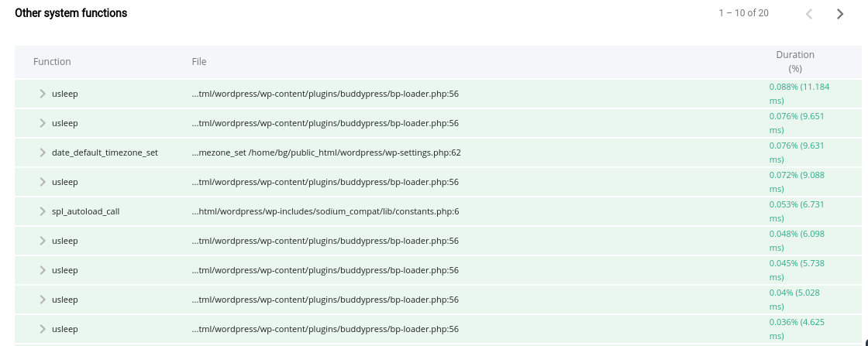Click the 'Other system functions' heading
The image size is (868, 346).
pos(71,13)
